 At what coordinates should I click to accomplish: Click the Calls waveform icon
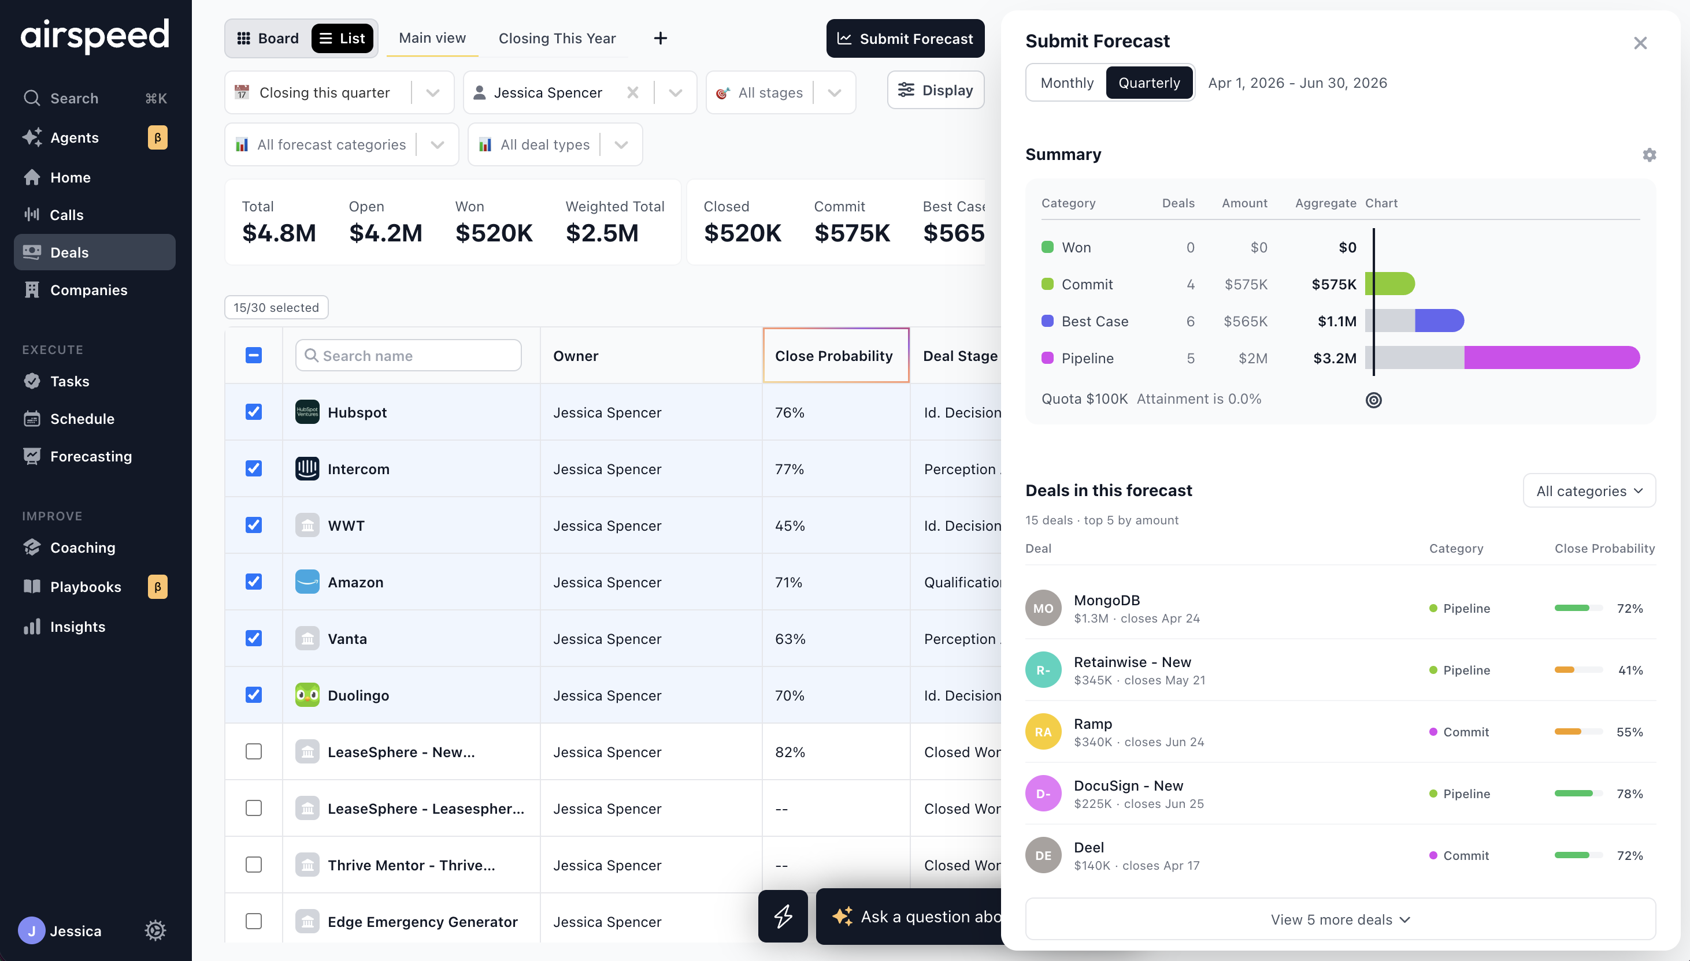[32, 214]
